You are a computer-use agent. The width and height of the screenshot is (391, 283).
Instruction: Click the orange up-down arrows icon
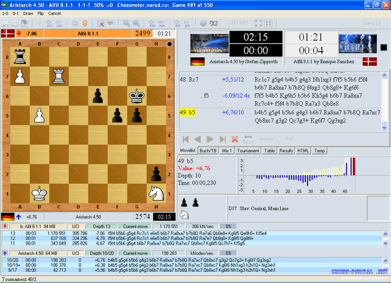tap(85, 23)
